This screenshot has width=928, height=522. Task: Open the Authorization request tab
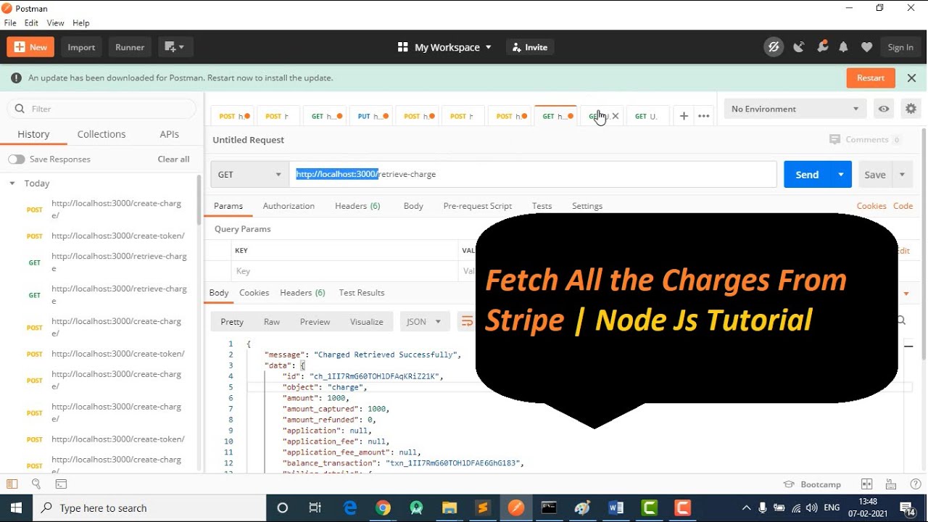click(289, 206)
